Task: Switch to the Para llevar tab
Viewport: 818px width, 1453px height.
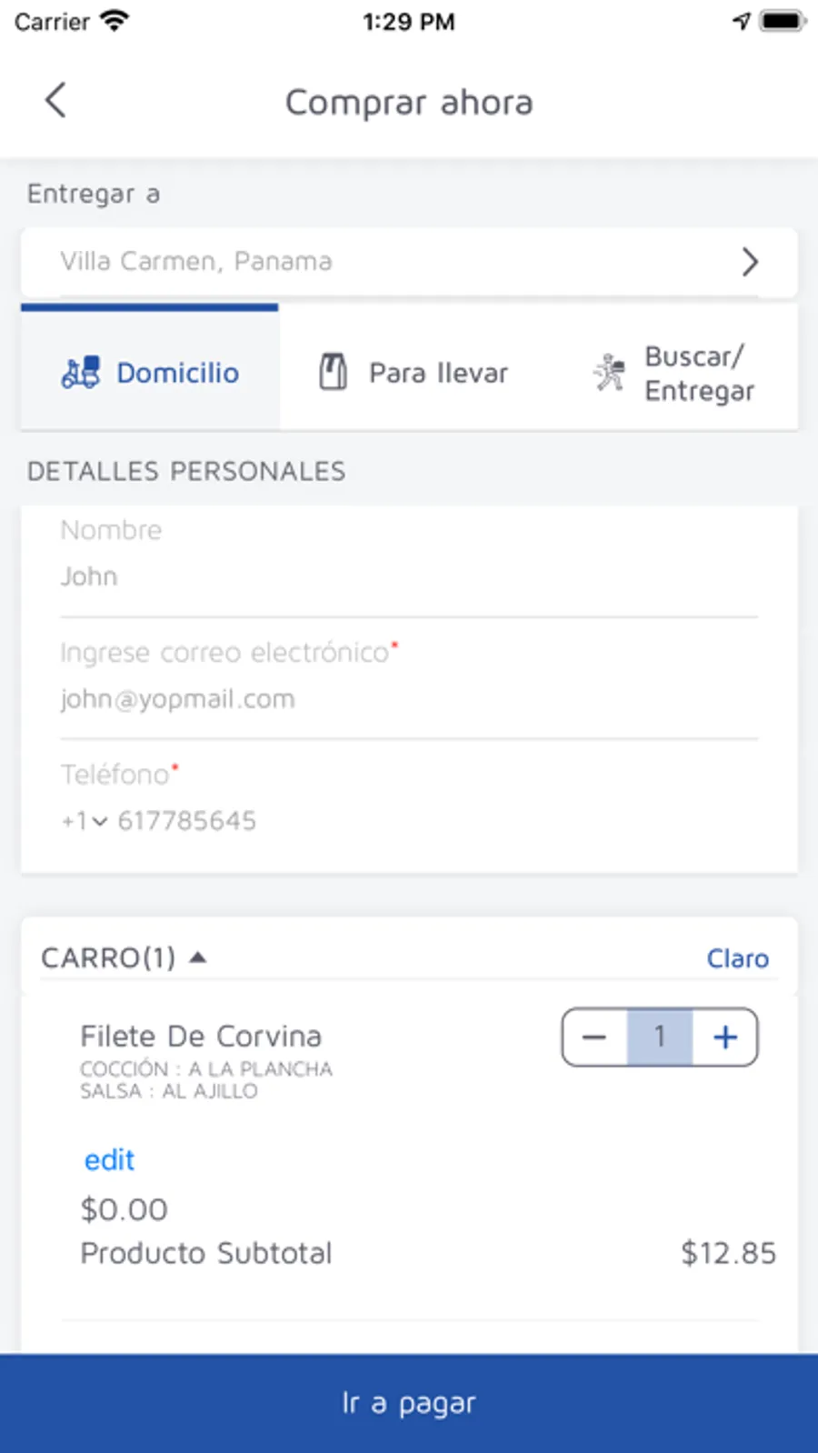Action: [x=414, y=373]
